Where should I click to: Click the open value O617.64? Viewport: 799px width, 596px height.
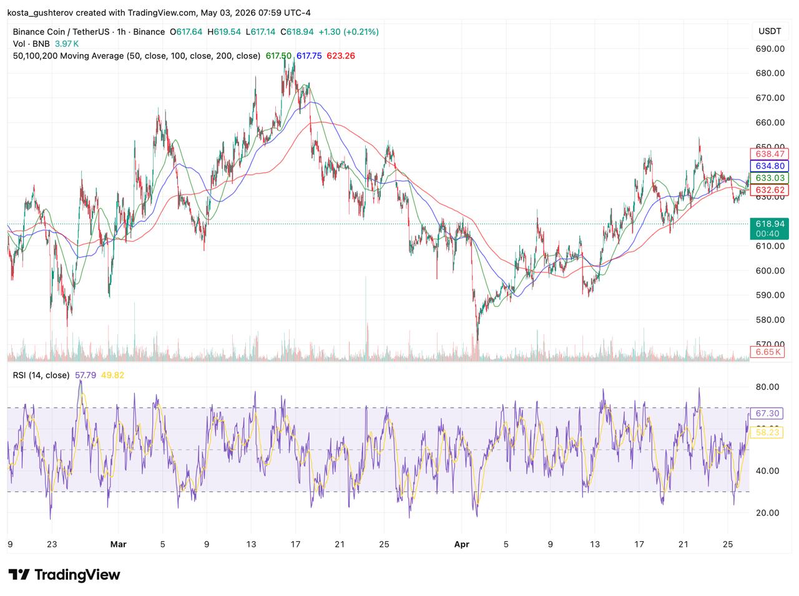[186, 32]
